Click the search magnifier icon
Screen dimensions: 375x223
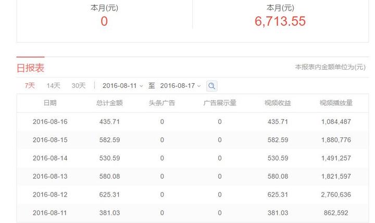pos(211,86)
